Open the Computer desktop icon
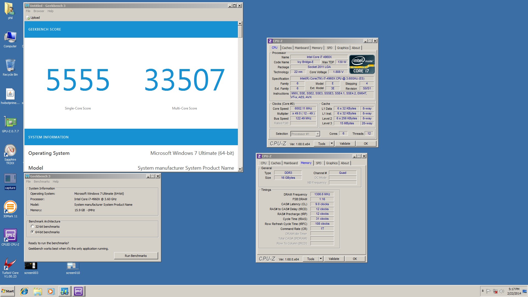 tap(10, 40)
